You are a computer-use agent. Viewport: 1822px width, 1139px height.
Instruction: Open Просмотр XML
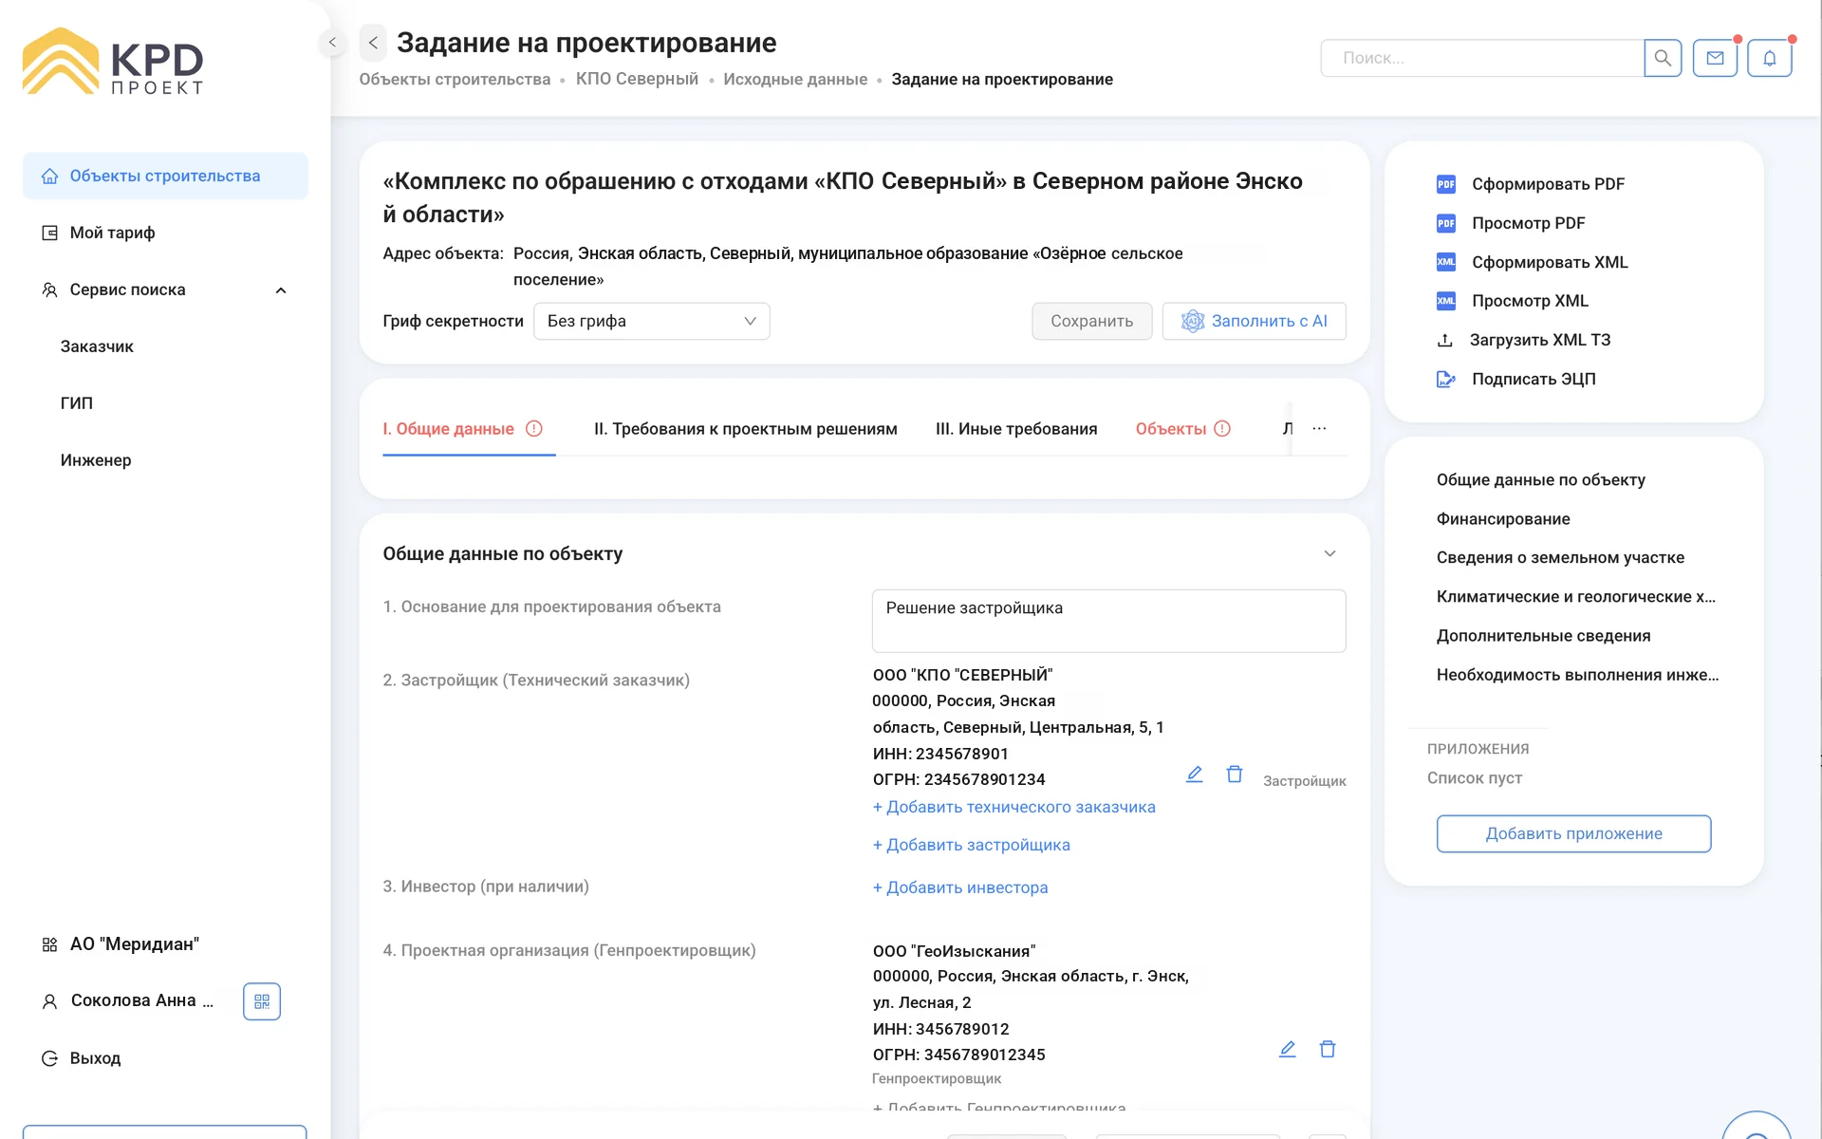pos(1513,301)
